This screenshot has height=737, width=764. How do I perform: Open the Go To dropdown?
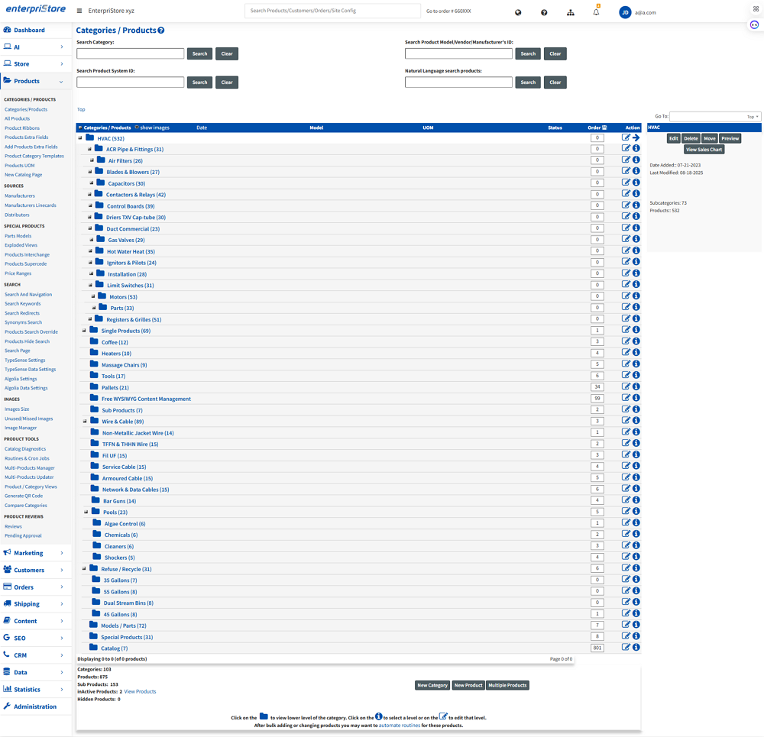(715, 117)
